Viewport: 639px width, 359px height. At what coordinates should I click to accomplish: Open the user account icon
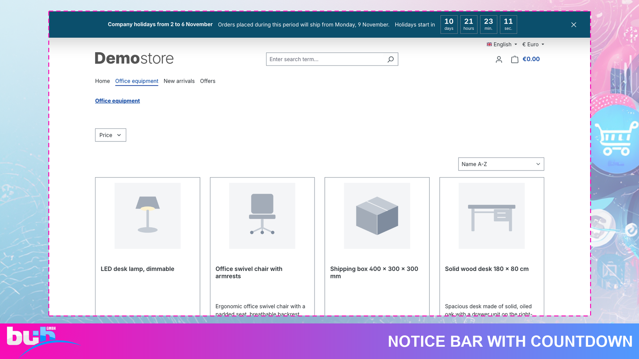499,60
